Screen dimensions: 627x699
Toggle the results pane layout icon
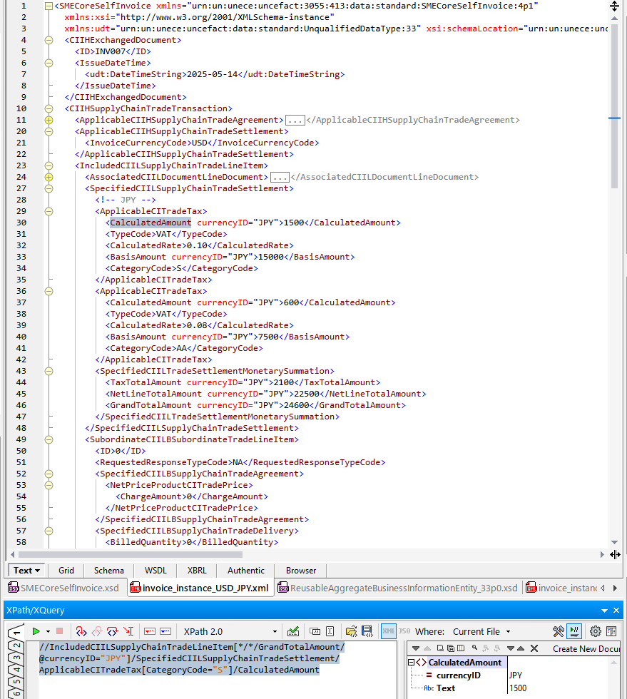tap(611, 631)
